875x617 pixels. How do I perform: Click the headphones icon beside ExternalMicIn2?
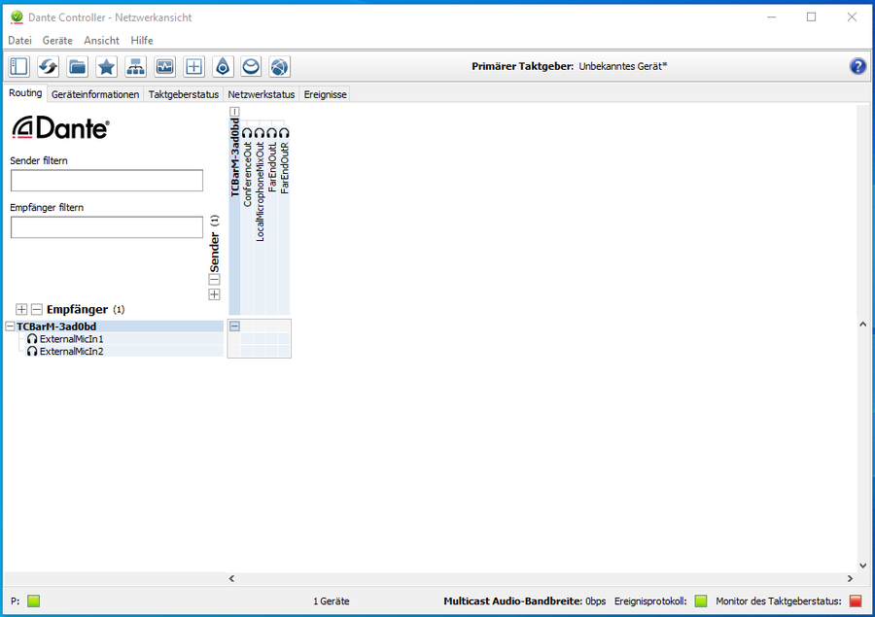coord(32,352)
